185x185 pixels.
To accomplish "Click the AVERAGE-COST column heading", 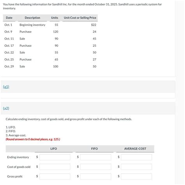I will 135,149.
